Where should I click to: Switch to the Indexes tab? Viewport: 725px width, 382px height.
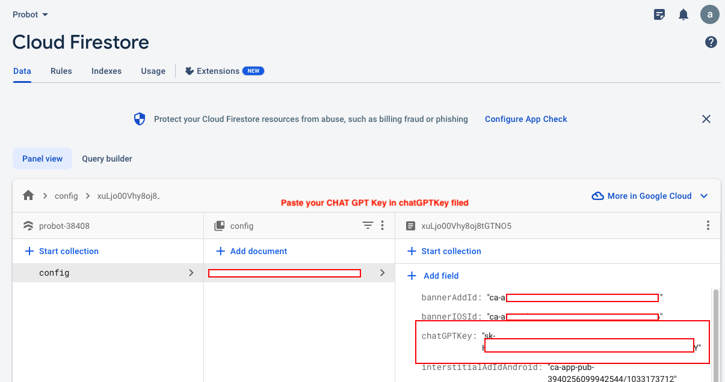[x=106, y=71]
